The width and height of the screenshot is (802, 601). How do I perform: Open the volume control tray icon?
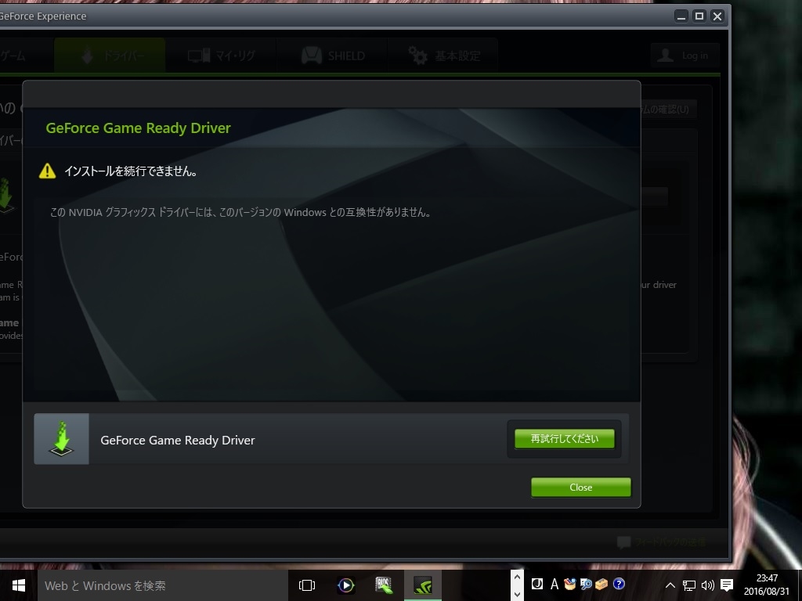[708, 585]
